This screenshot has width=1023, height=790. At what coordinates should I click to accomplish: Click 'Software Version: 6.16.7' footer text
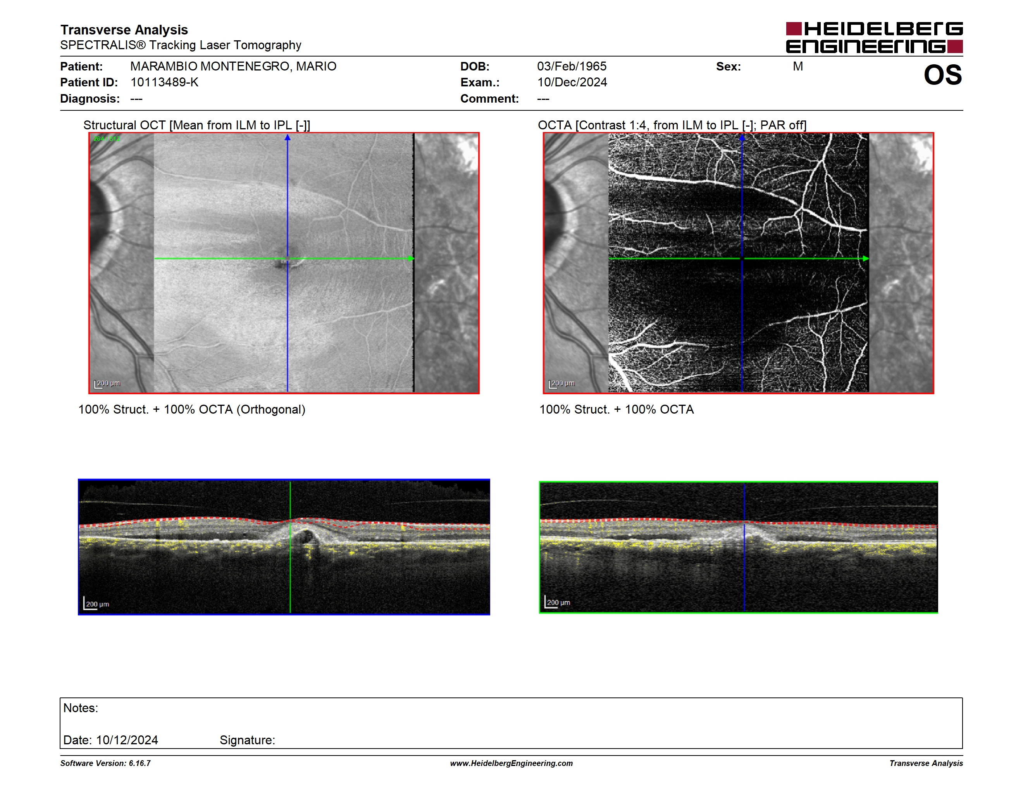click(x=105, y=763)
